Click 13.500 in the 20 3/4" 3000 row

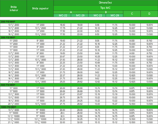[150, 104]
